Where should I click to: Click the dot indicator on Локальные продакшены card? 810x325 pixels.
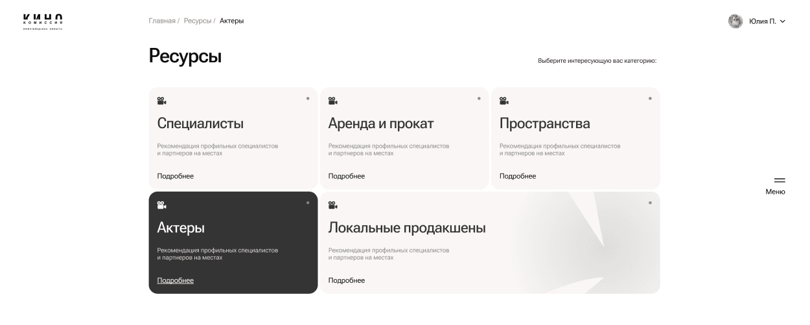(x=650, y=203)
